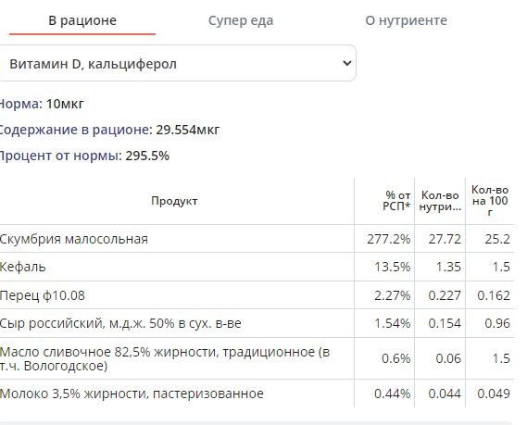Sort by % от РСП column header
The image size is (527, 425).
(x=396, y=201)
